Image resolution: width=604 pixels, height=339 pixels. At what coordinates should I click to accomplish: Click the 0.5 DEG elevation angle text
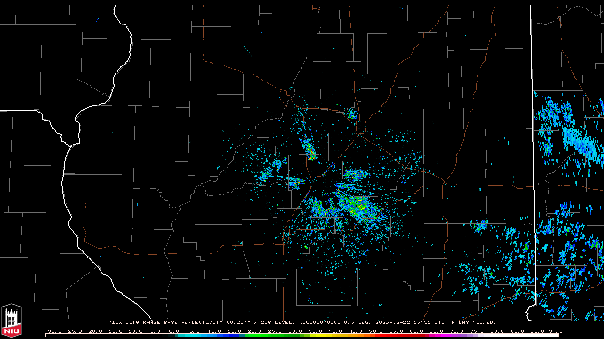360,323
